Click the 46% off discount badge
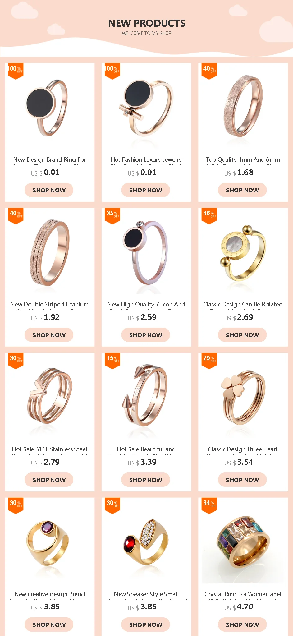 [209, 216]
